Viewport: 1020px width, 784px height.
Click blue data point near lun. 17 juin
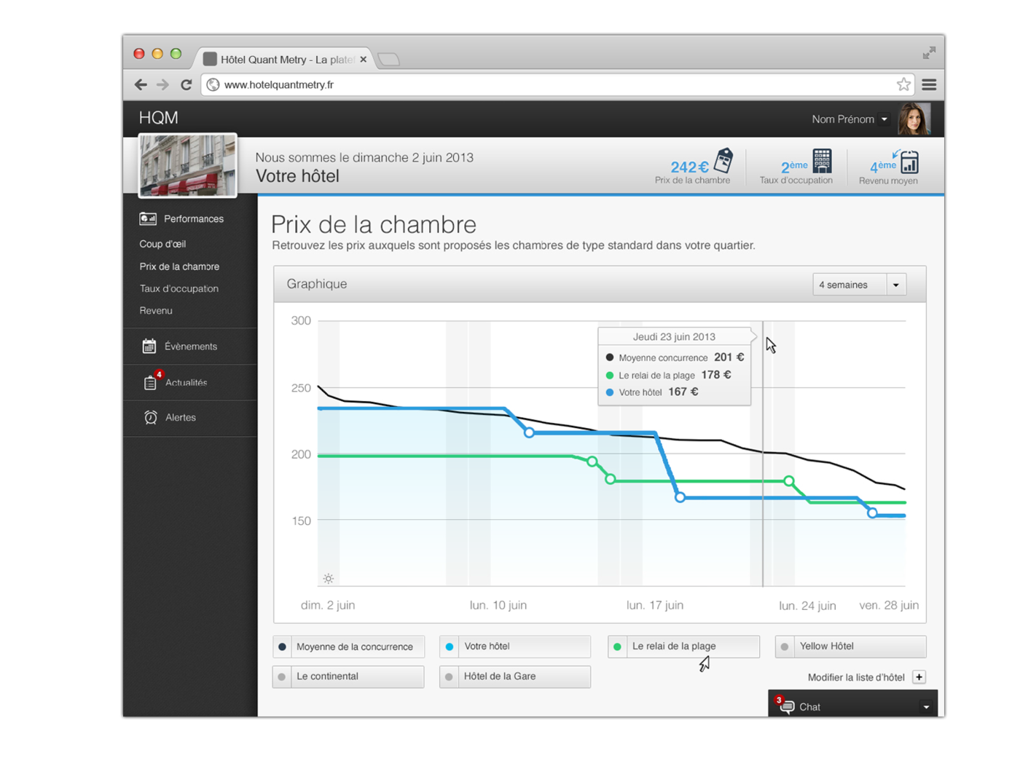[680, 497]
